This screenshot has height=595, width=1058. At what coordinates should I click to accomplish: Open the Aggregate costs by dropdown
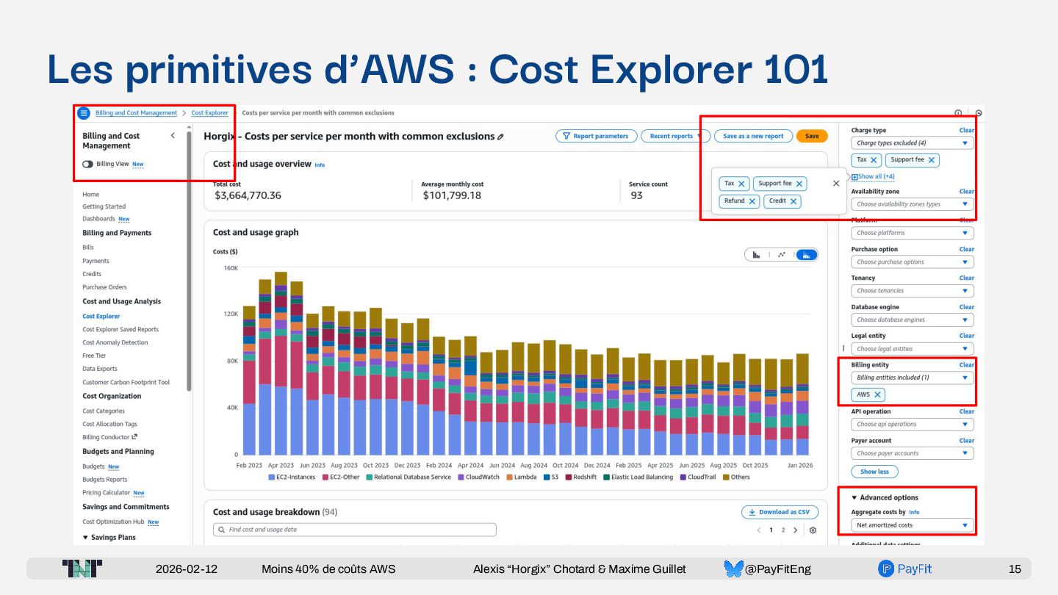tap(913, 525)
